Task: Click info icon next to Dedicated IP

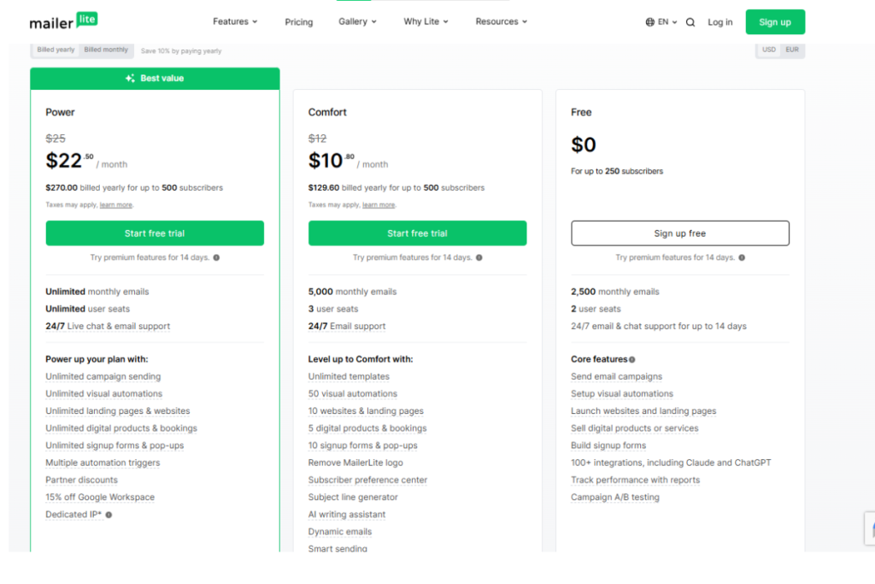Action: coord(109,515)
